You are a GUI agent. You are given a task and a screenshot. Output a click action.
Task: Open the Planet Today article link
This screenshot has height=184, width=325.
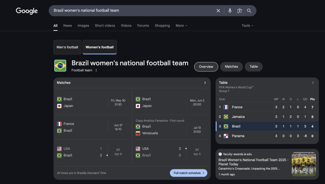[x=253, y=162]
